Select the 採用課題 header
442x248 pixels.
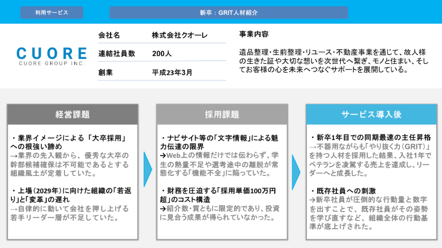[222, 114]
